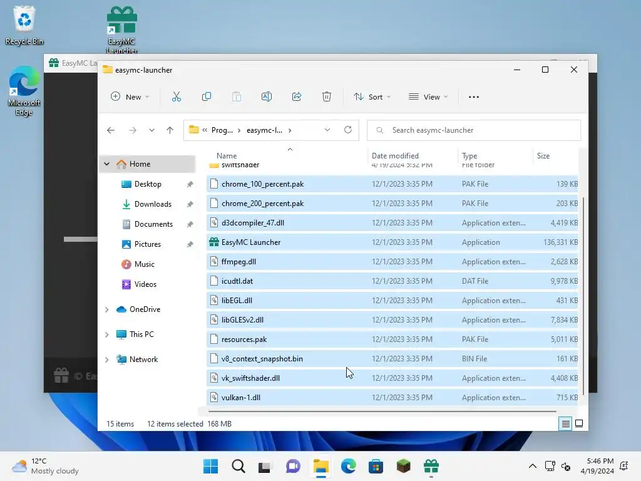
Task: Open Windows Start button
Action: tap(210, 466)
